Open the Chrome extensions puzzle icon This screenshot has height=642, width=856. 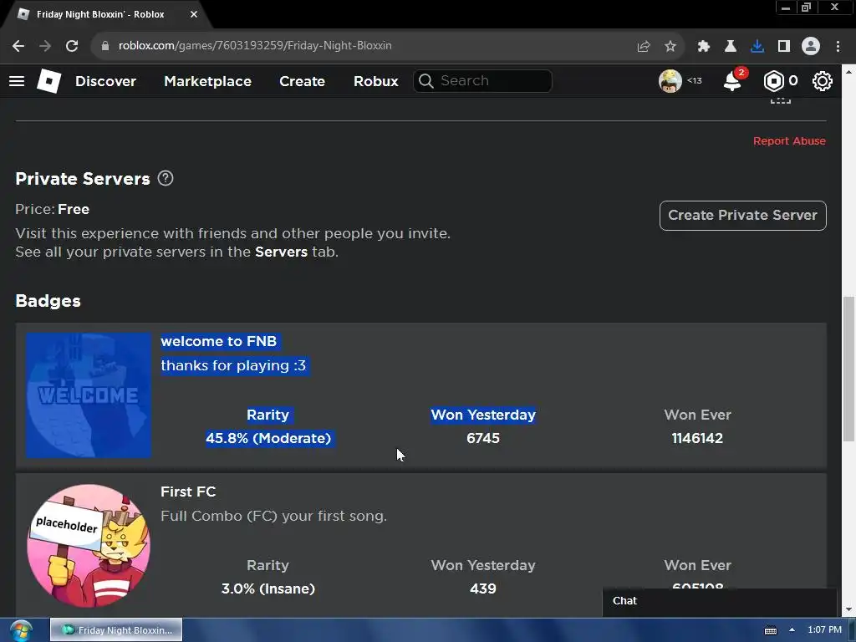click(704, 47)
